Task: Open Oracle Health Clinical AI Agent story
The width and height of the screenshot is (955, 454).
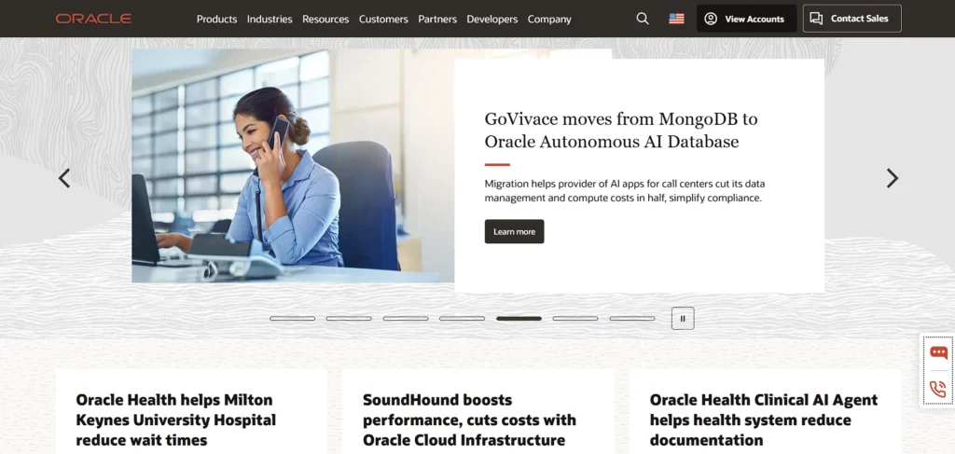Action: [x=764, y=420]
